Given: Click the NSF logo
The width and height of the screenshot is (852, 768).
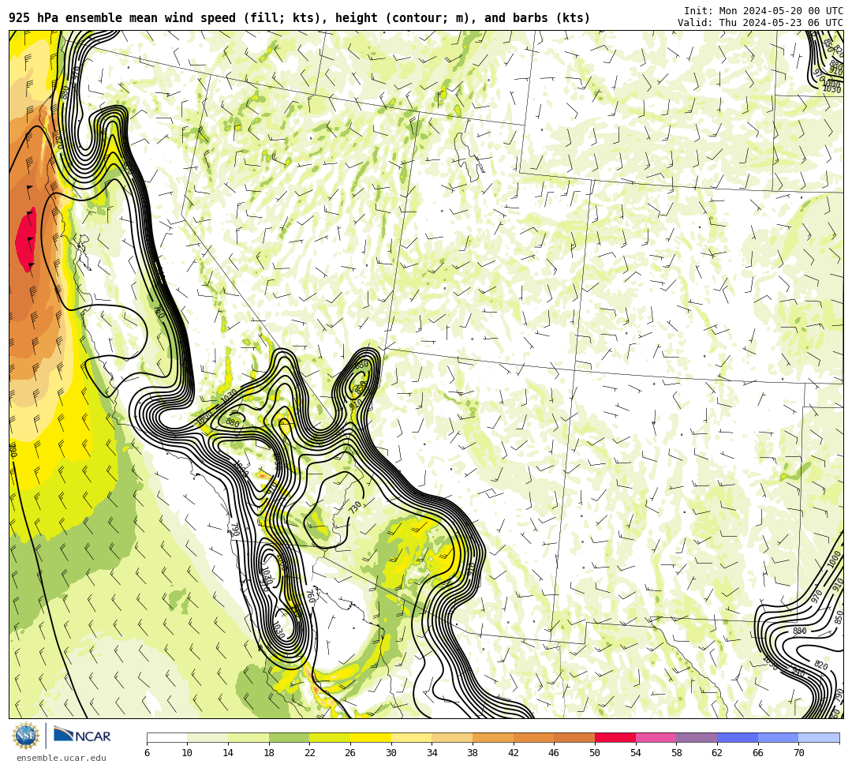Looking at the screenshot, I should tap(25, 736).
